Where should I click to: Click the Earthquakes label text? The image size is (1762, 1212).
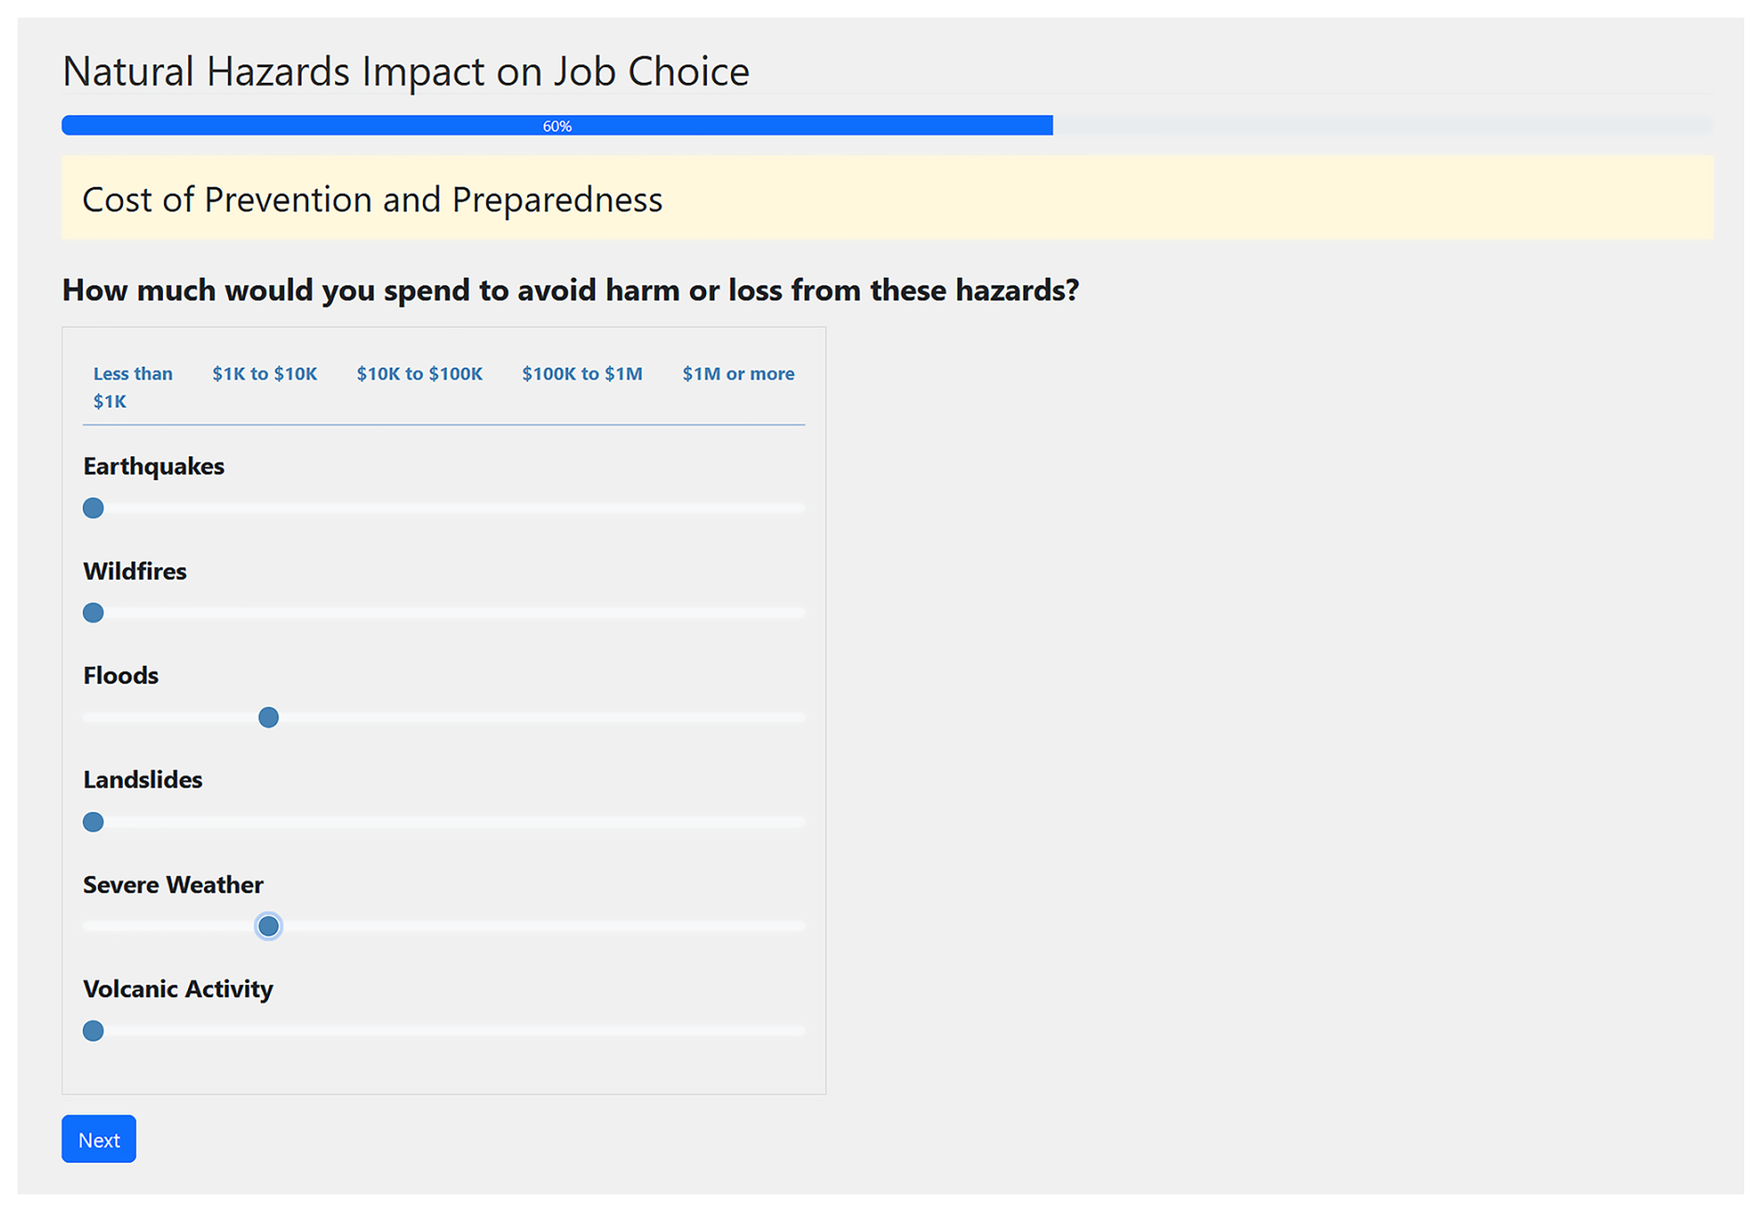click(x=154, y=466)
